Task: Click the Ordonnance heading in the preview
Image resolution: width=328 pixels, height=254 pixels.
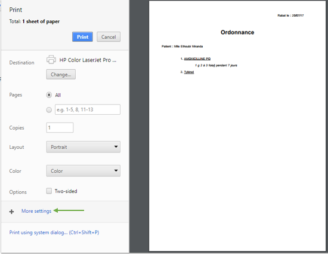Action: pos(237,32)
